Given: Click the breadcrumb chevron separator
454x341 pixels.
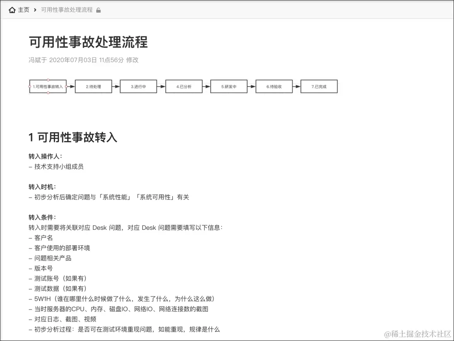Looking at the screenshot, I should [35, 10].
